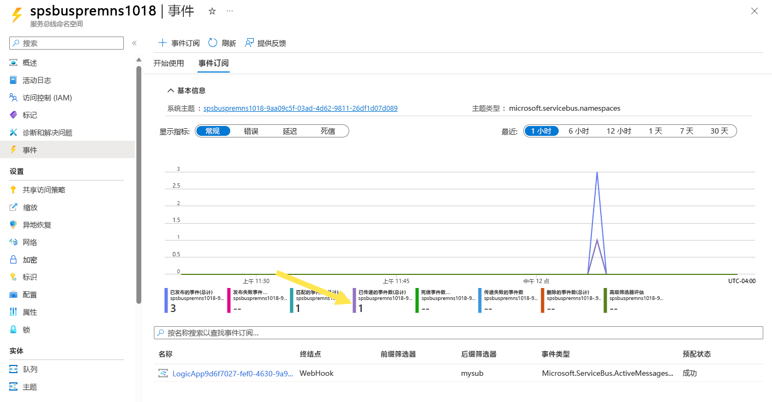Screen dimensions: 772x402
Task: Toggle the 发布失败事件 pink legend swatch
Action: (x=229, y=301)
